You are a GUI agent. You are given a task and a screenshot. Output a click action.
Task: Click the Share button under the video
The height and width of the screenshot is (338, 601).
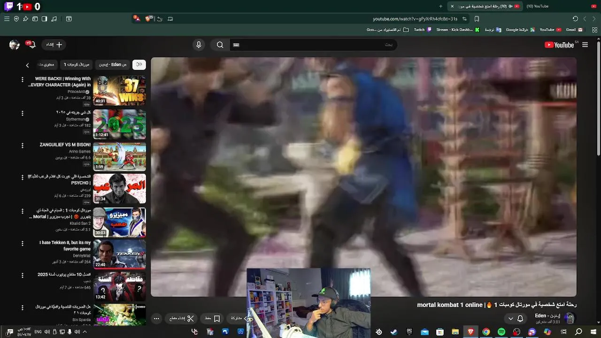pos(238,318)
